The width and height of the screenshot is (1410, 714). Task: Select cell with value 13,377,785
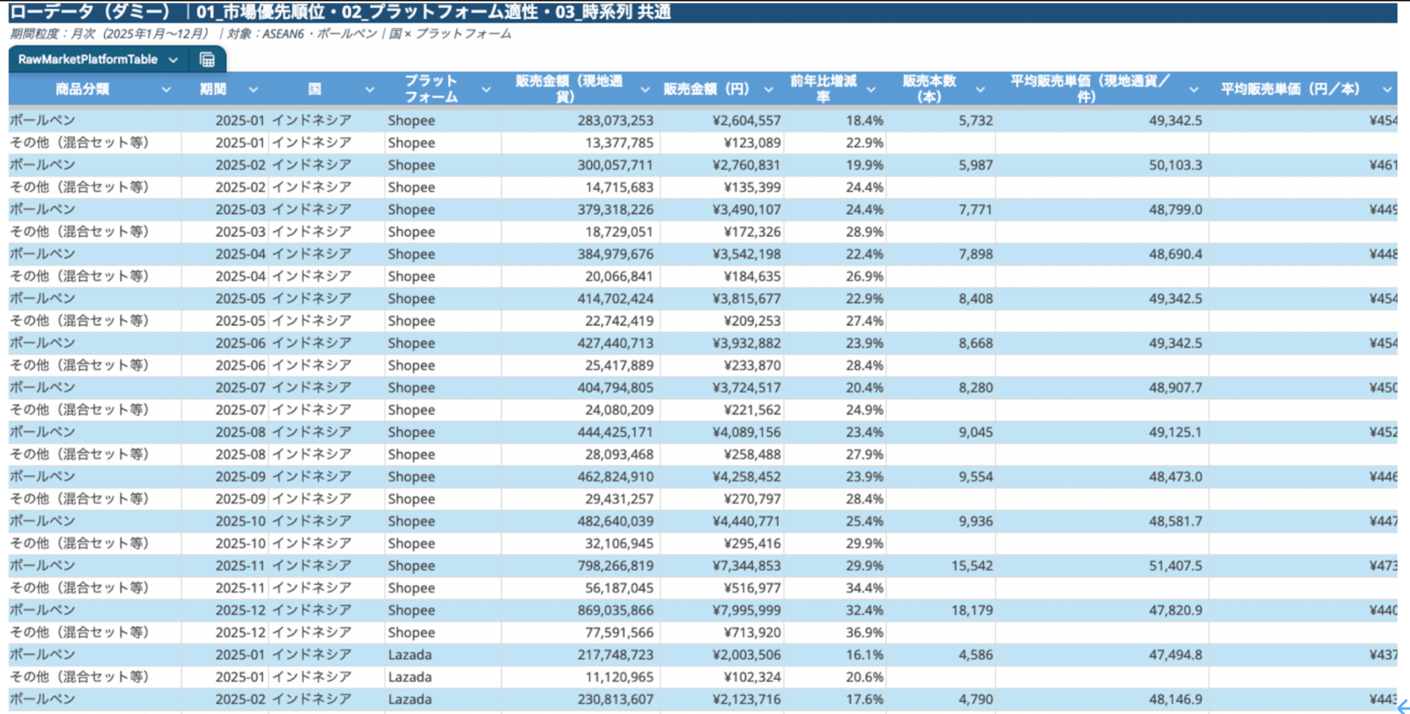581,142
